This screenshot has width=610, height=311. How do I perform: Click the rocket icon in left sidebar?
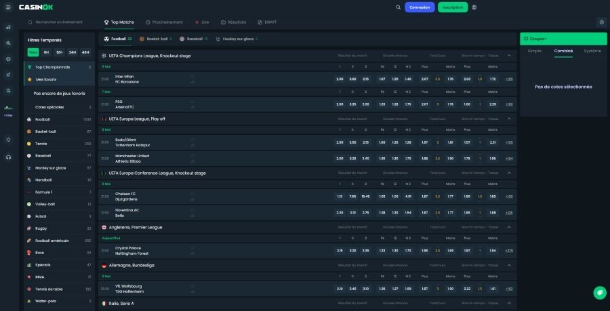tap(9, 75)
